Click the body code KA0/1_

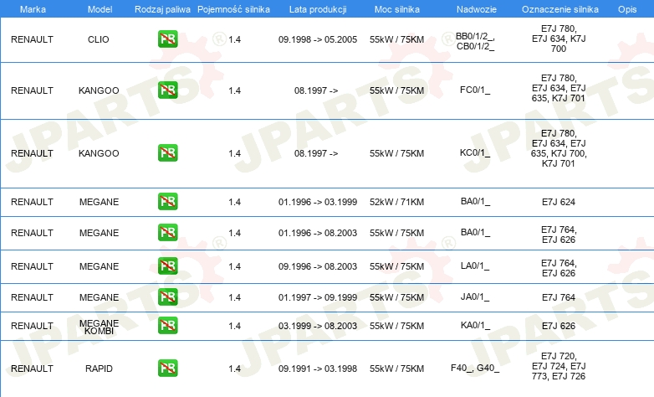click(x=475, y=325)
